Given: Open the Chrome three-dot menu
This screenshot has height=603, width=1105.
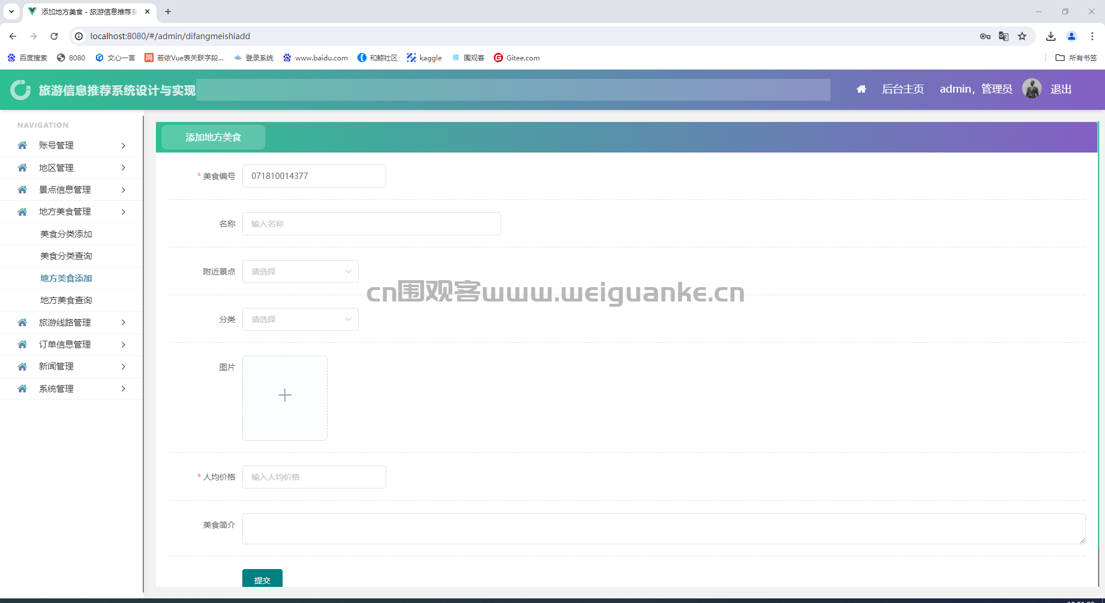Looking at the screenshot, I should click(1092, 36).
